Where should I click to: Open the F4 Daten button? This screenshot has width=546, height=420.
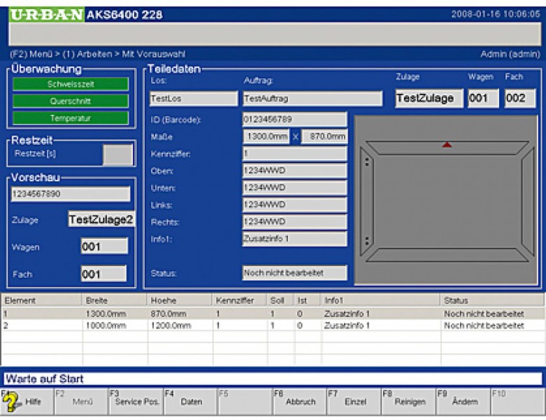click(x=190, y=402)
